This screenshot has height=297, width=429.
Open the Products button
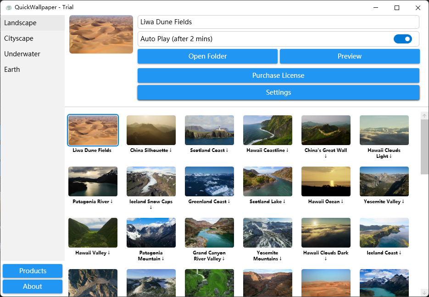click(x=33, y=271)
